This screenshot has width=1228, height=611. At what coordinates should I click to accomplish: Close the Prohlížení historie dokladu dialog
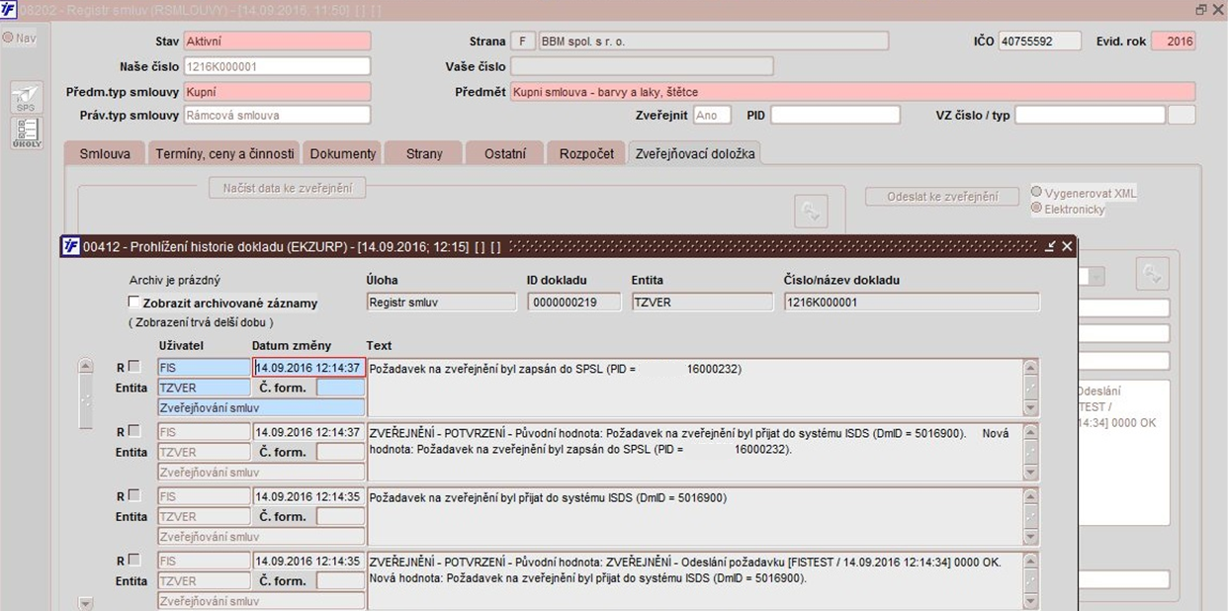1067,246
